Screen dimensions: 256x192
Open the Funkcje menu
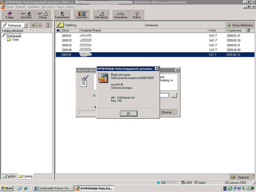[20, 7]
